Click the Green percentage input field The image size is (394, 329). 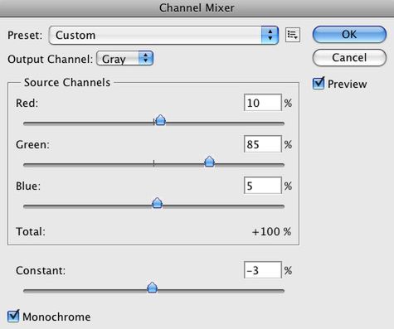[x=263, y=144]
